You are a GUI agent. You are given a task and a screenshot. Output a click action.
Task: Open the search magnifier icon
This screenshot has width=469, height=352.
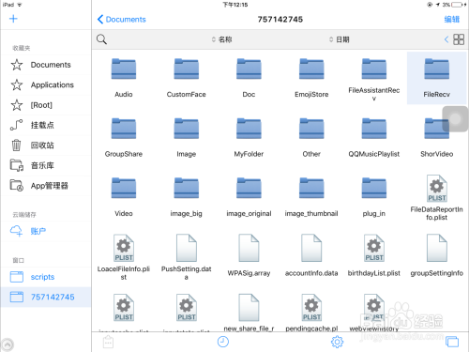101,39
